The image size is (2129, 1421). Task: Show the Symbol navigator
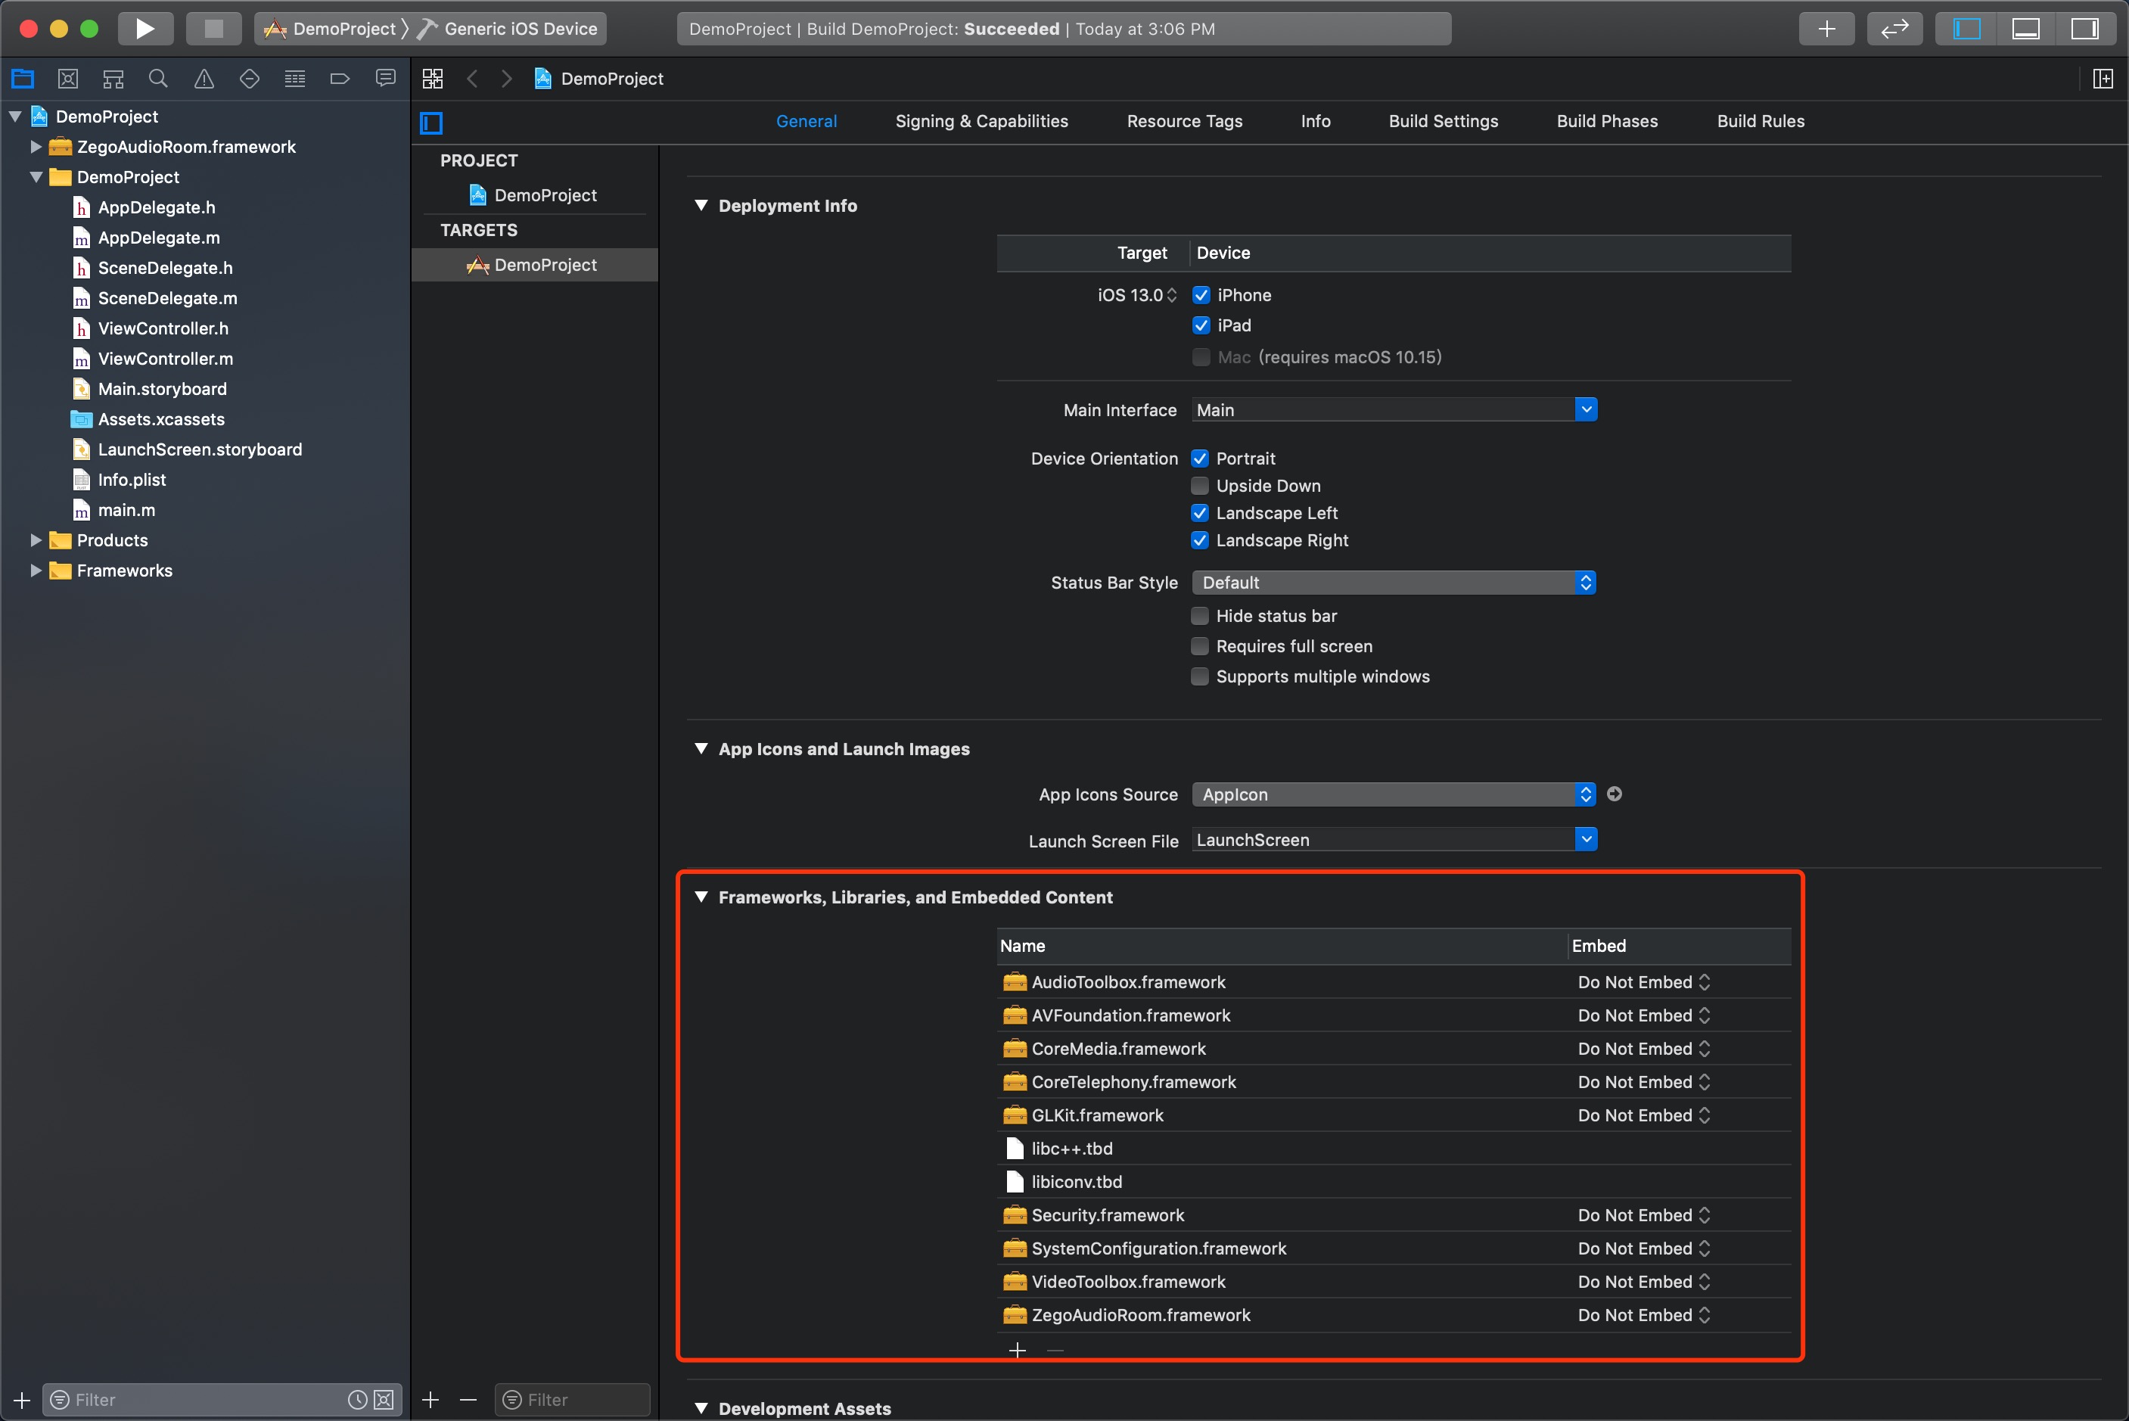113,79
